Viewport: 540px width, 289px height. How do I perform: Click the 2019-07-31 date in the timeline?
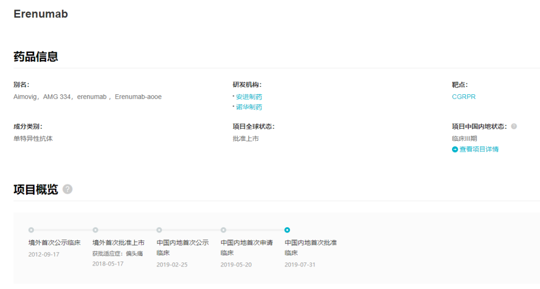[x=300, y=265]
